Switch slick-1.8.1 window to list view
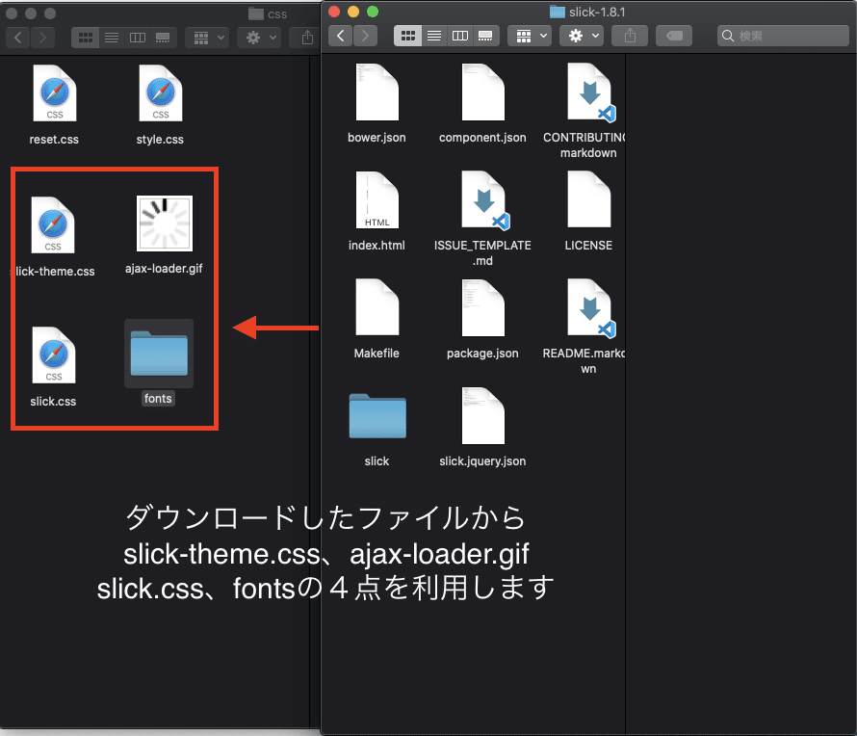Viewport: 857px width, 736px height. 434,36
